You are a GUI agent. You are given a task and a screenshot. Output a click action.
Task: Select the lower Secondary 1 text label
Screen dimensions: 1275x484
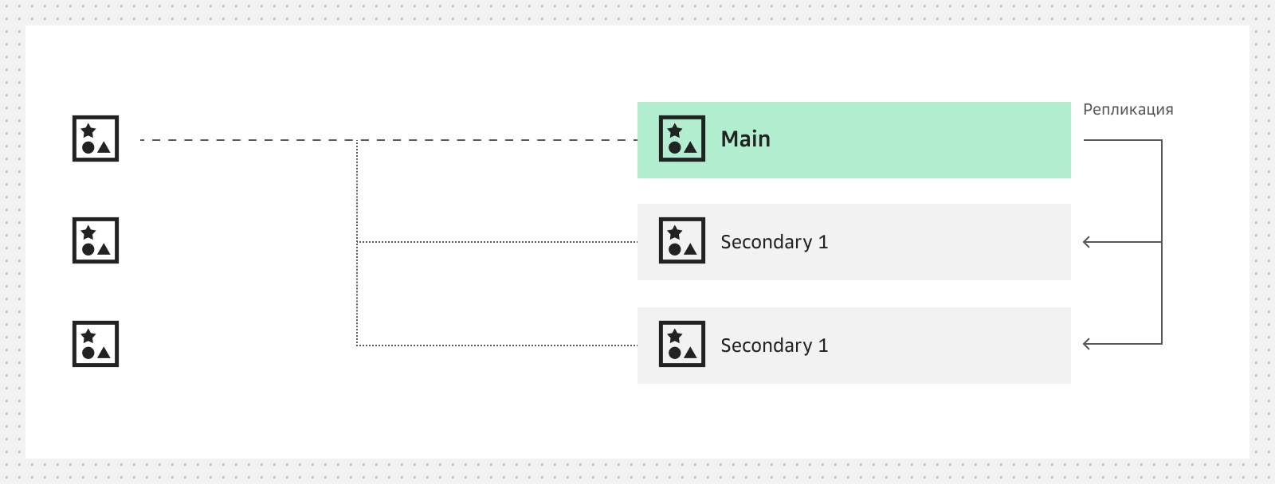tap(774, 345)
